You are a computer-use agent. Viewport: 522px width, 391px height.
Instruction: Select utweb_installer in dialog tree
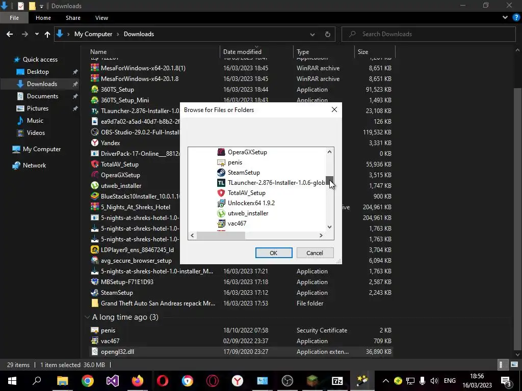248,213
